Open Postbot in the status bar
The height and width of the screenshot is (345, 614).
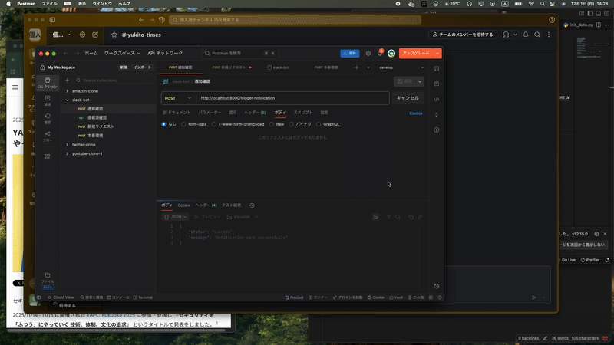pos(295,297)
